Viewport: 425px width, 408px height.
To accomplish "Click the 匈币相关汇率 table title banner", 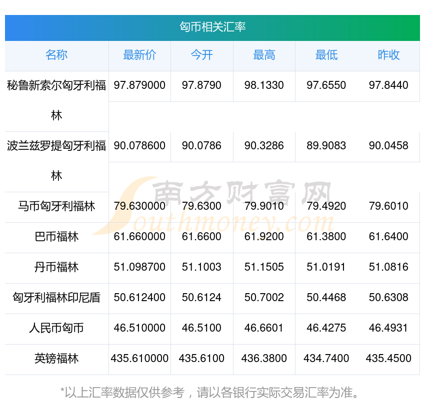I will point(212,27).
